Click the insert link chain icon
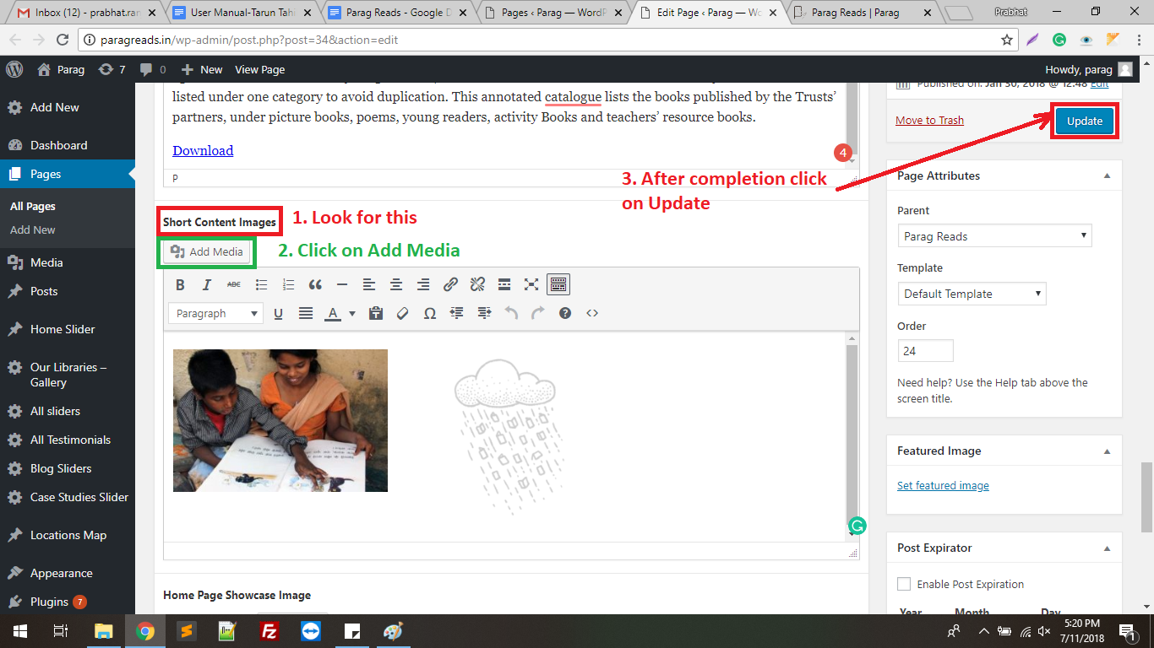Image resolution: width=1154 pixels, height=648 pixels. point(450,285)
